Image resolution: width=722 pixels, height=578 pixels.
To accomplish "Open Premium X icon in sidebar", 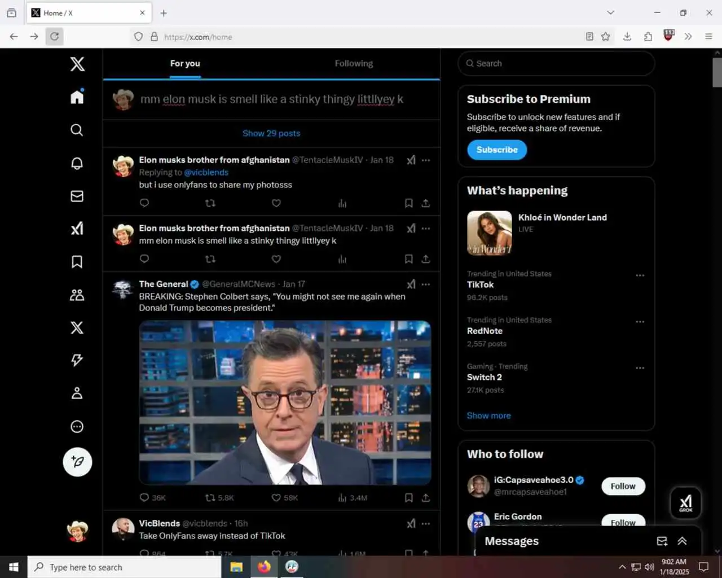I will pyautogui.click(x=77, y=327).
